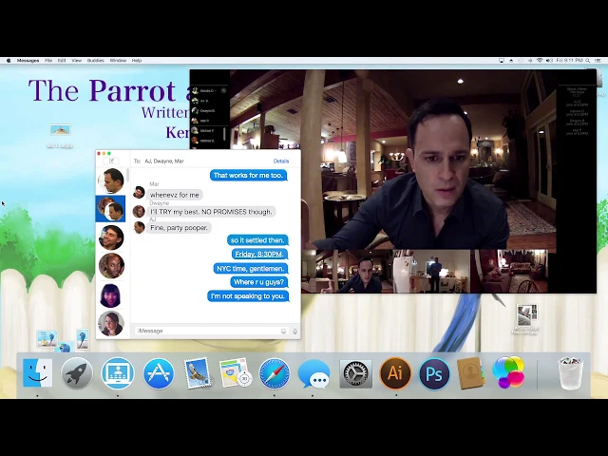Open the Apple menu
This screenshot has height=456, width=608.
pyautogui.click(x=9, y=61)
